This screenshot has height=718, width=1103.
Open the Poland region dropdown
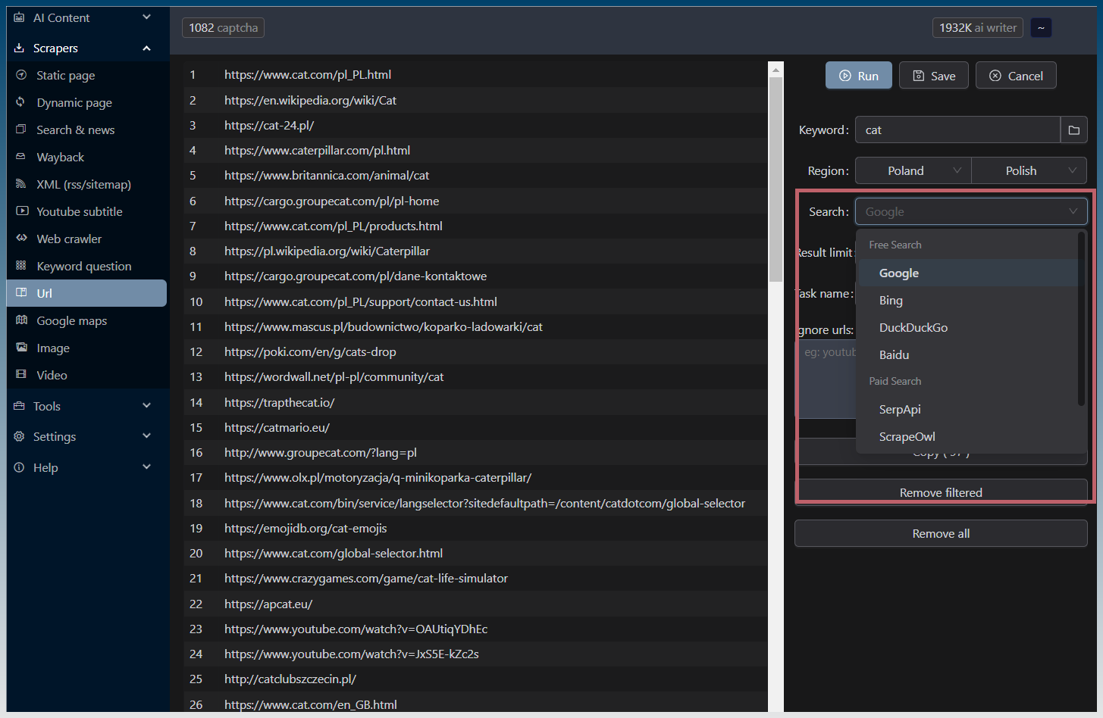tap(913, 170)
